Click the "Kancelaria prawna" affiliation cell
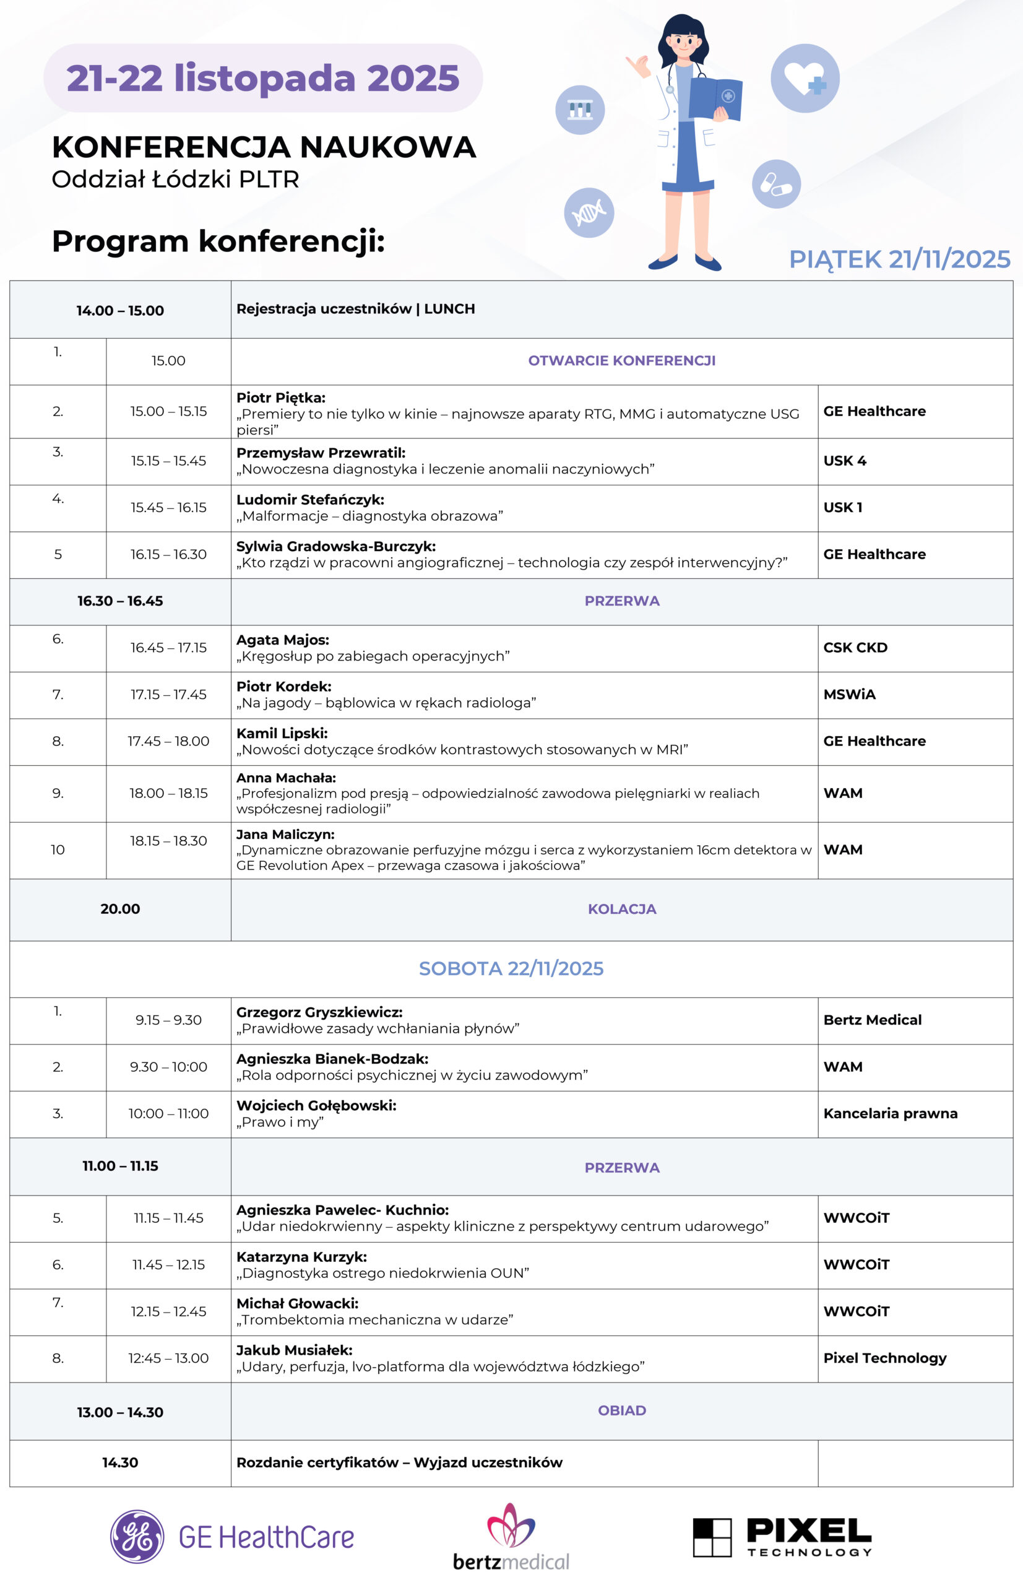1023x1585 pixels. [890, 1113]
